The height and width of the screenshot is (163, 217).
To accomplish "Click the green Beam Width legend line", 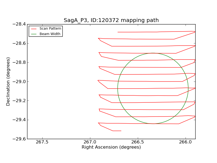I will tap(34, 34).
